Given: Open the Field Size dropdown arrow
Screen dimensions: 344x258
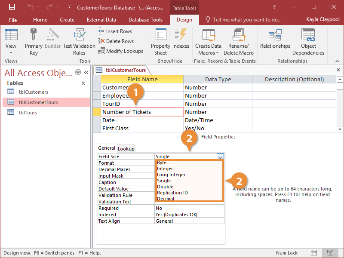Looking at the screenshot, I should click(x=220, y=157).
